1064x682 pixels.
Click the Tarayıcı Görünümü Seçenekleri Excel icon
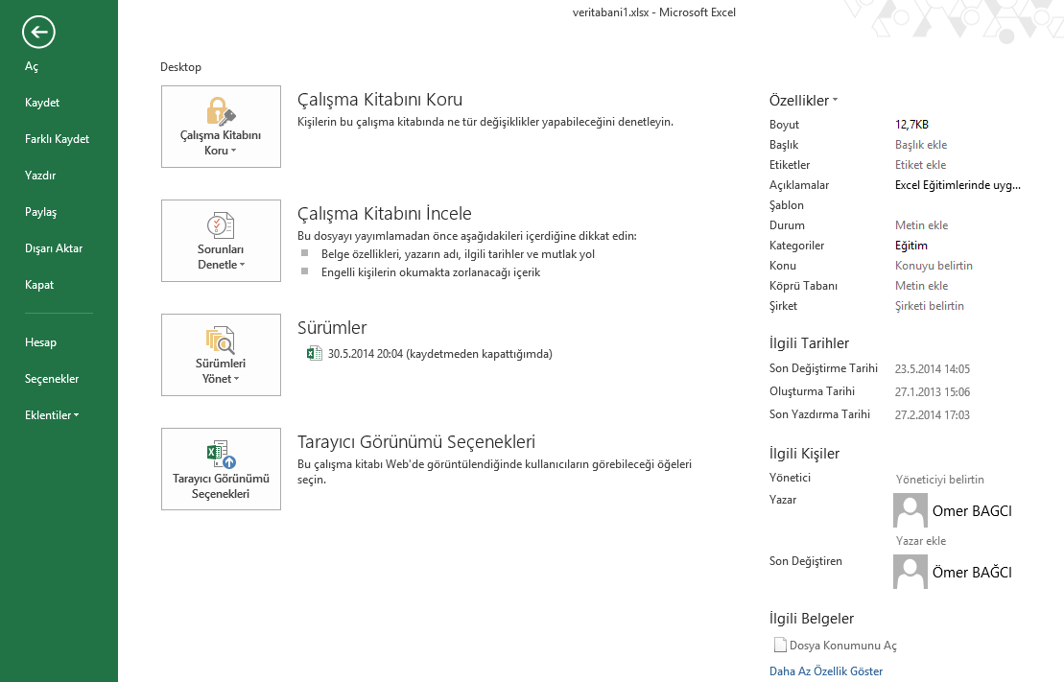tap(221, 454)
